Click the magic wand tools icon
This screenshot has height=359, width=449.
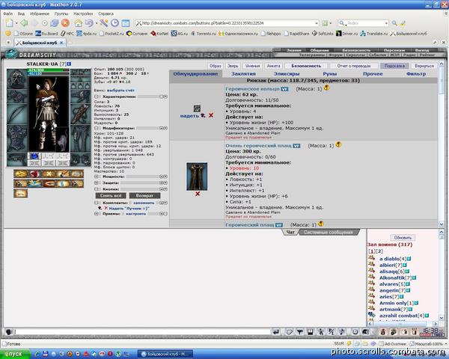pos(104,23)
